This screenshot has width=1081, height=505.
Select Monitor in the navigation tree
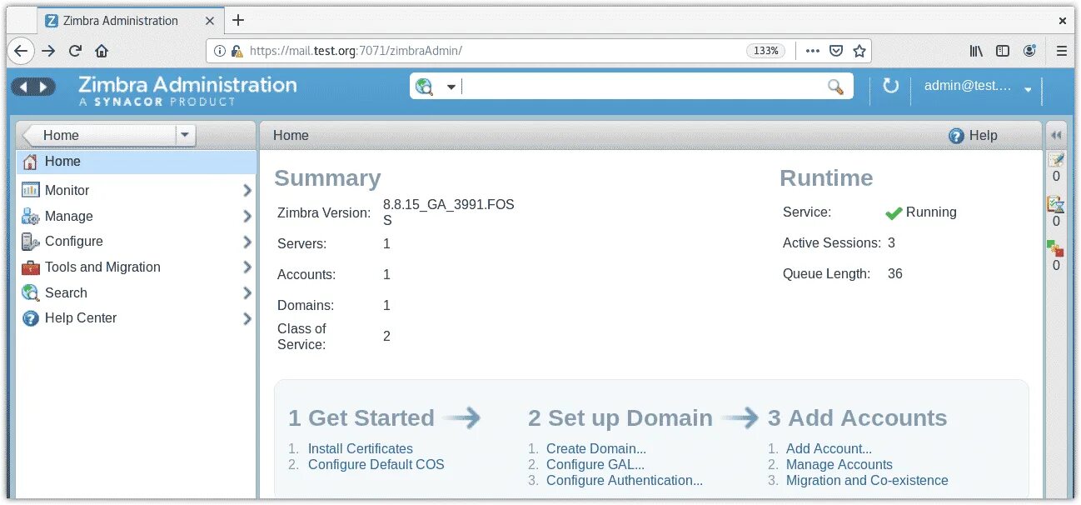point(136,190)
